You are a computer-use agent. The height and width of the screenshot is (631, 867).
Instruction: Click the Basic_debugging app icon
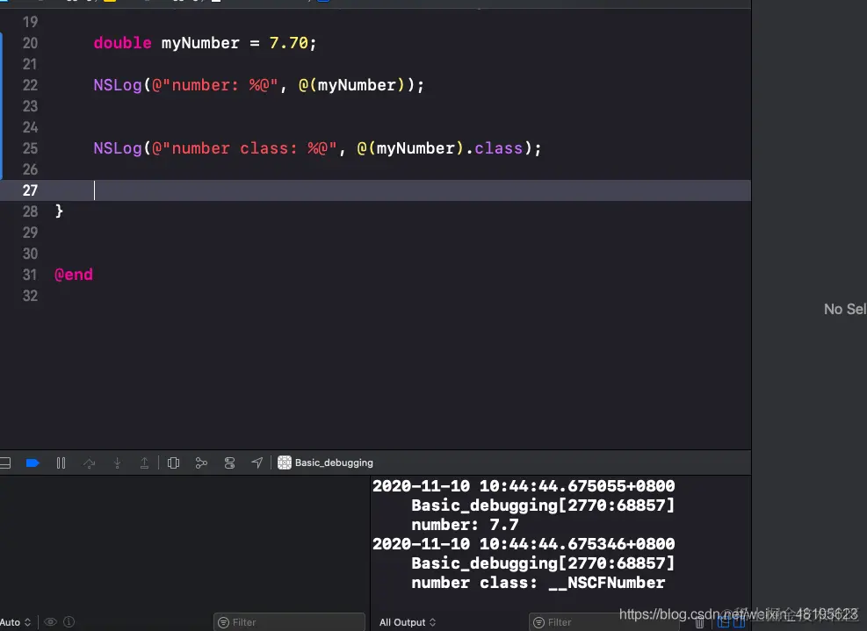click(x=285, y=462)
